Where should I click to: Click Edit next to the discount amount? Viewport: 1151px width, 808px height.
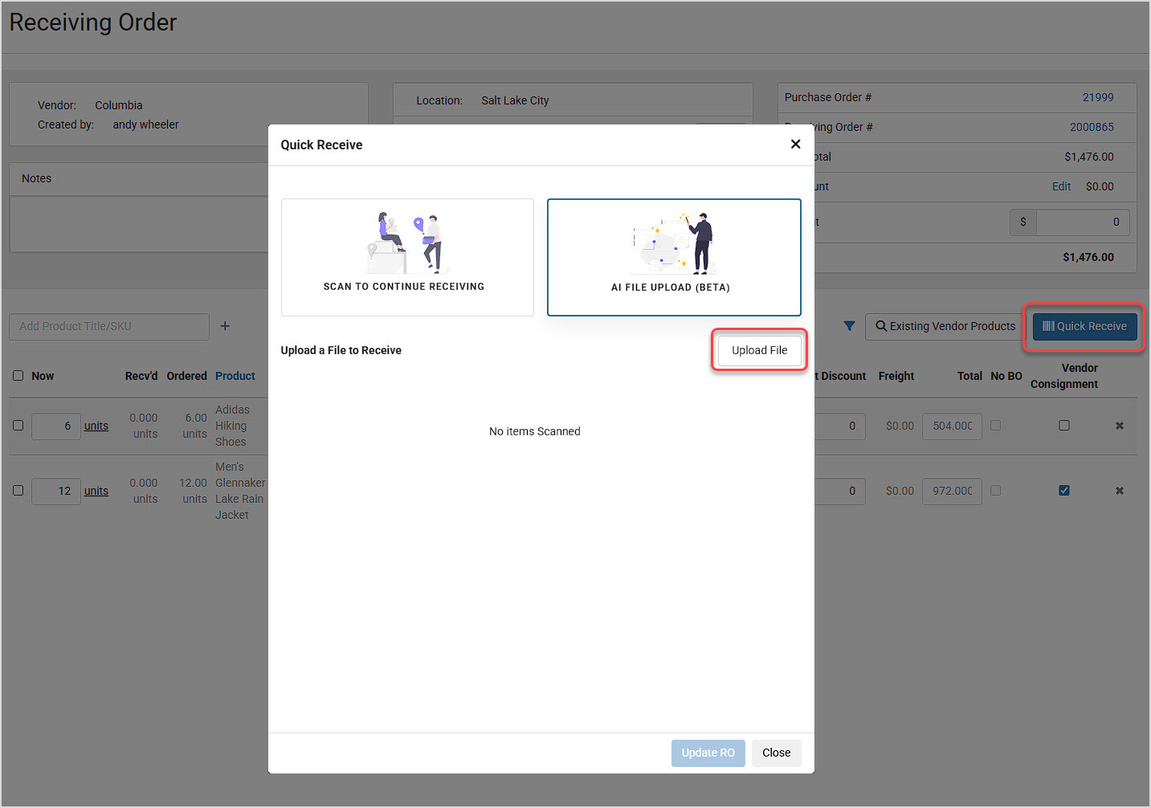1061,186
